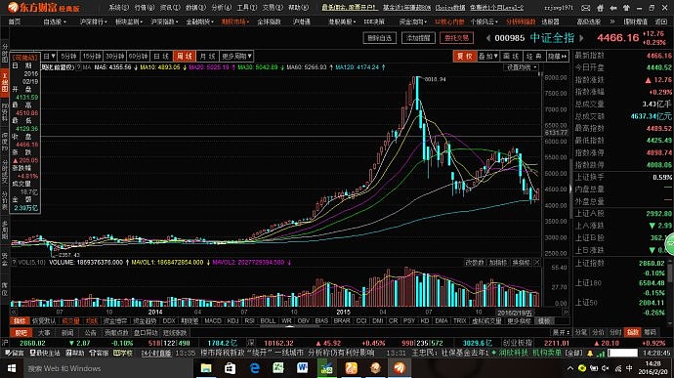This screenshot has width=674, height=378.
Task: Open the 分析 menu
Action: (222, 7)
